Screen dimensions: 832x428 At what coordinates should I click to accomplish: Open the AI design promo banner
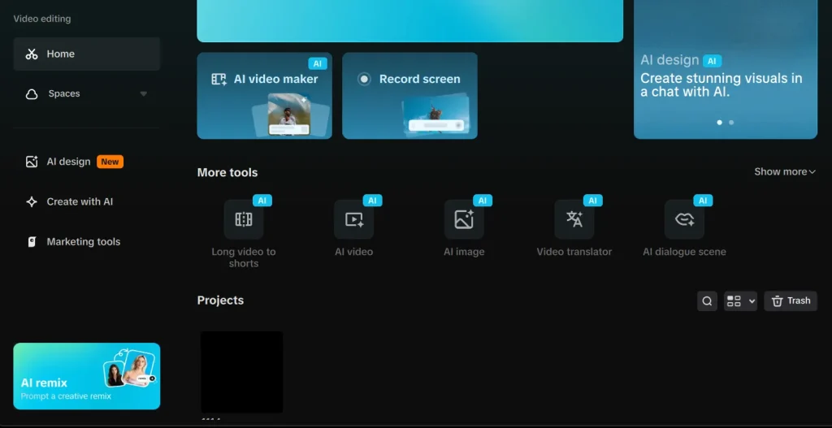click(x=726, y=69)
